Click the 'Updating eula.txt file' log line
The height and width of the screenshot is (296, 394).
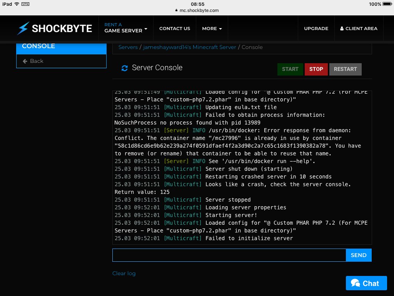click(x=195, y=107)
